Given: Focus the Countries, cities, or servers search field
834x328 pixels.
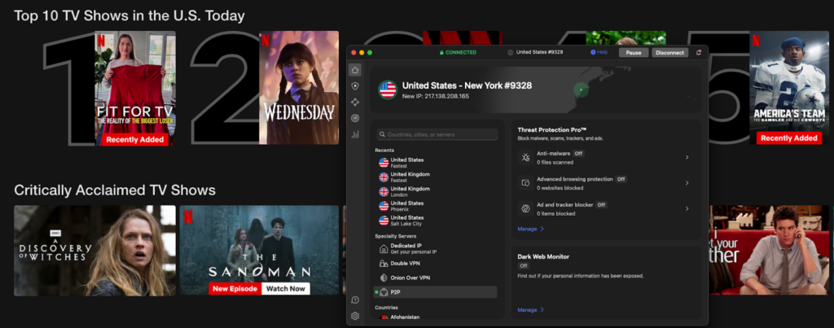Looking at the screenshot, I should point(437,134).
